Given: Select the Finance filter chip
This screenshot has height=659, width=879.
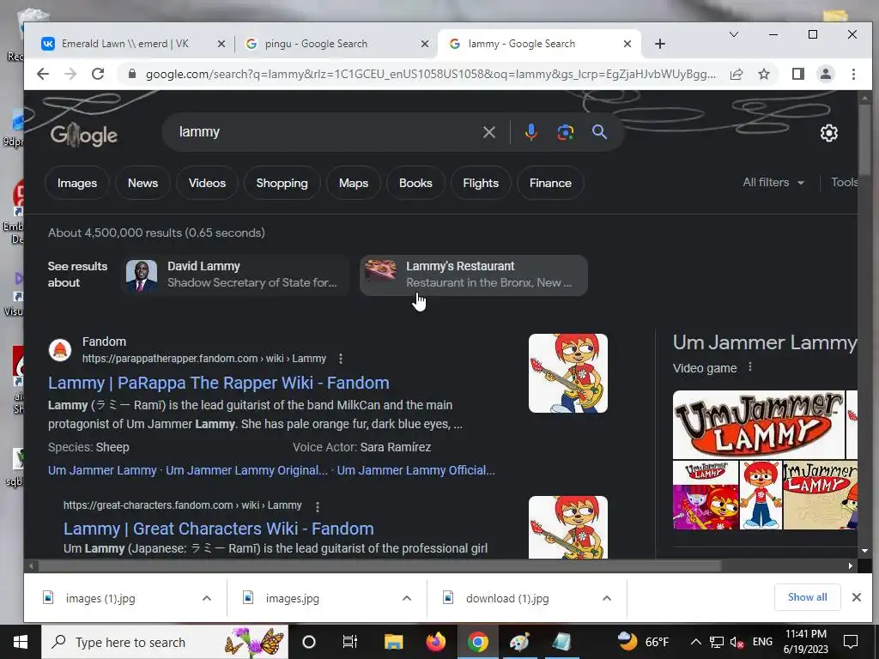Looking at the screenshot, I should click(550, 184).
